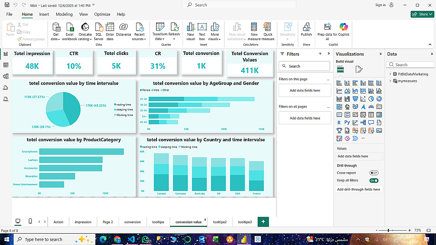436x245 pixels.
Task: Toggle the Filters pane eye icon
Action: point(320,54)
